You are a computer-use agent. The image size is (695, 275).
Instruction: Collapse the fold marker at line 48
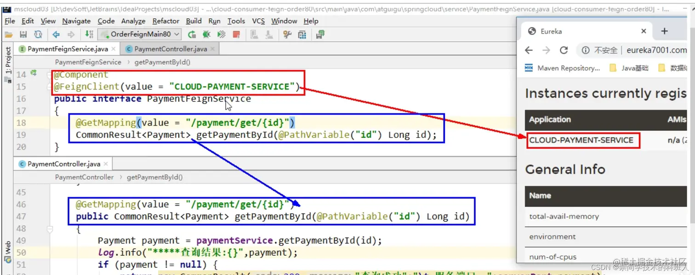[x=50, y=229]
